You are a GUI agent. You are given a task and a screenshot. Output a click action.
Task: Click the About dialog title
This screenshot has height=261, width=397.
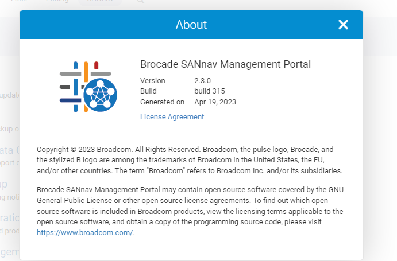[191, 25]
